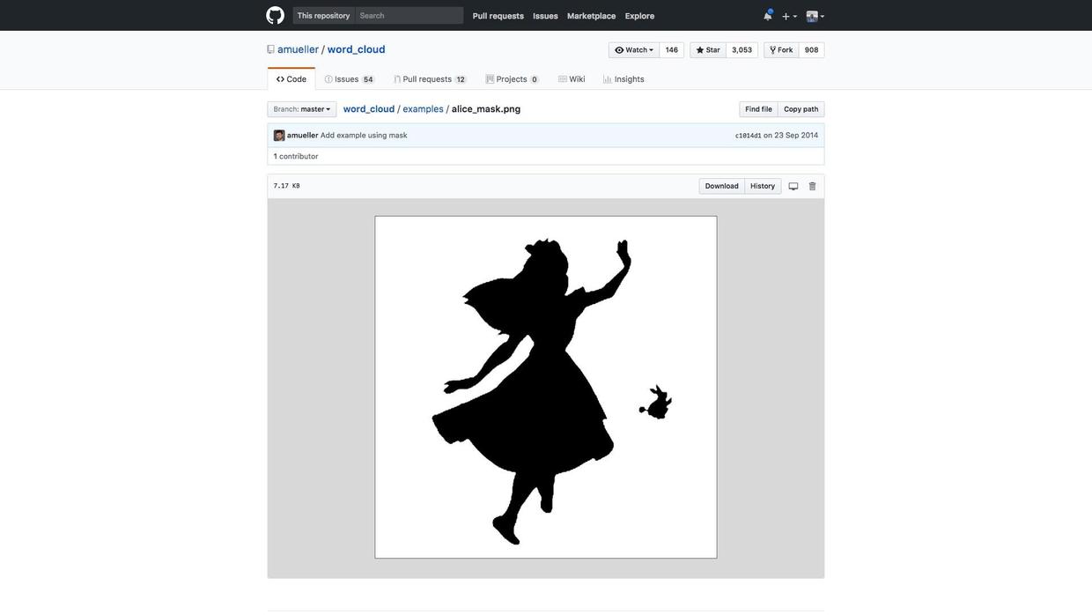This screenshot has width=1092, height=615.
Task: Switch to the Issues tab
Action: [348, 79]
